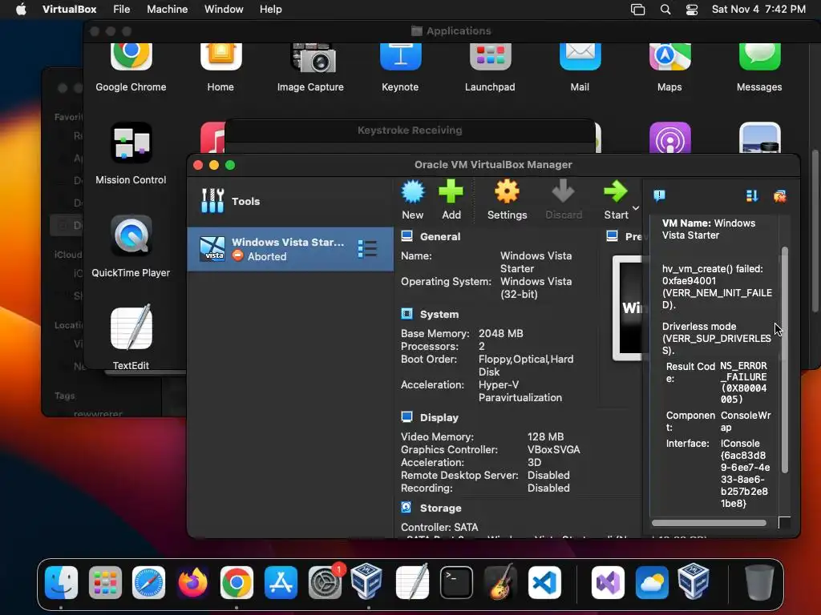Open Home app in Applications window
Viewport: 821px width, 615px height.
click(220, 57)
